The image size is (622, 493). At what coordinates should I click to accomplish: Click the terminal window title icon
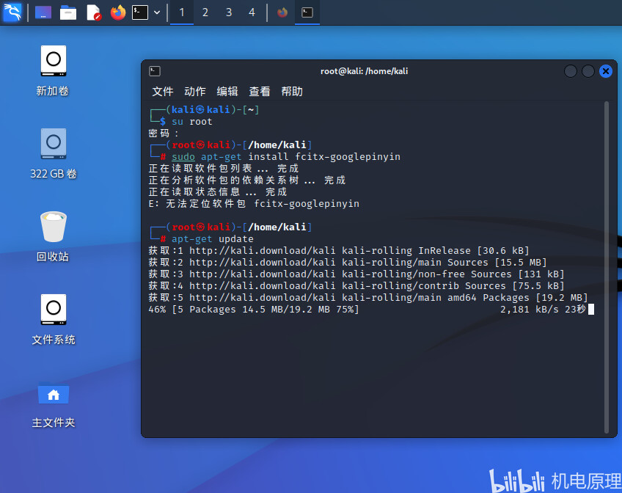point(154,71)
